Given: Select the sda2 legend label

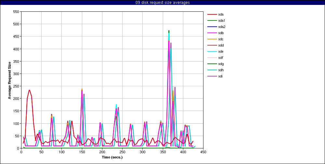Looking at the screenshot, I should click(222, 27).
